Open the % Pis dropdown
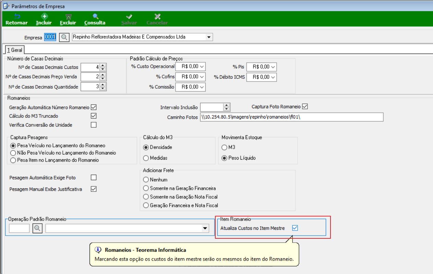The height and width of the screenshot is (274, 433). pyautogui.click(x=273, y=67)
